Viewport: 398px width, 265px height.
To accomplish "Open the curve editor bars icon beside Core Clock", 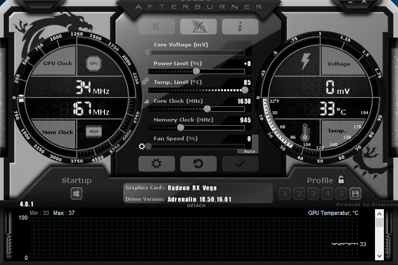I will (146, 101).
